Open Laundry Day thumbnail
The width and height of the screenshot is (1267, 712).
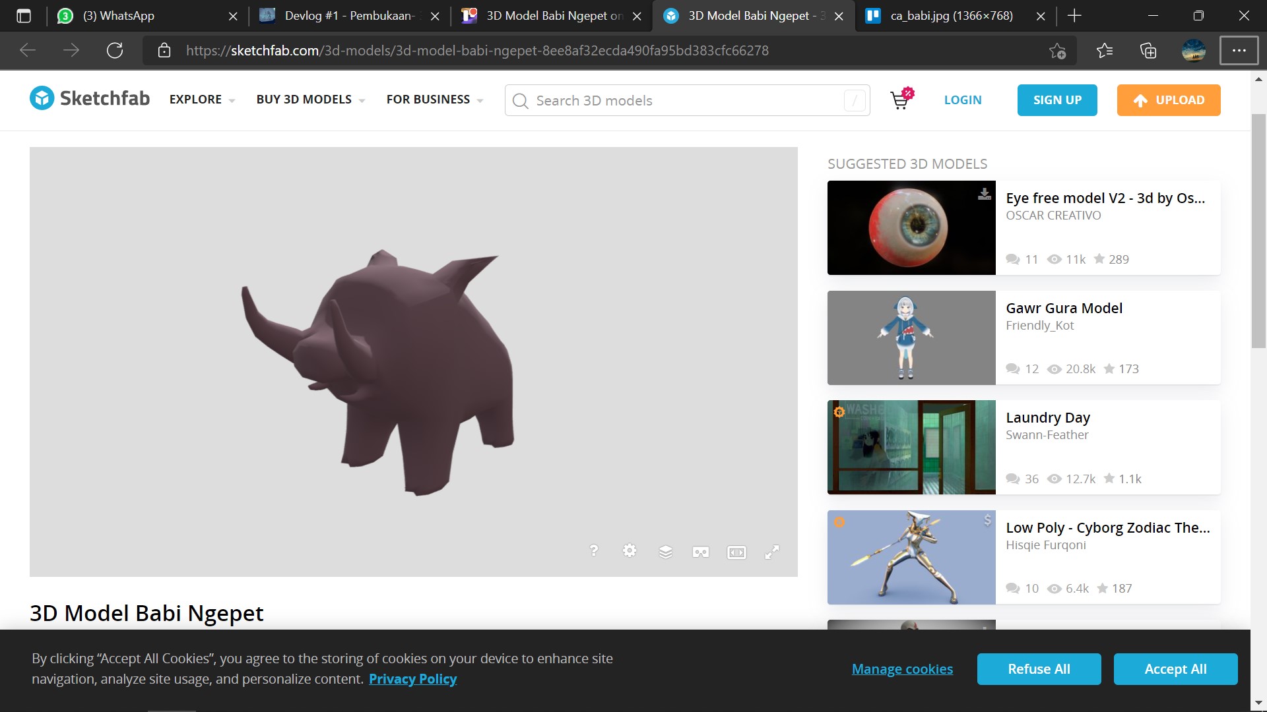click(911, 447)
